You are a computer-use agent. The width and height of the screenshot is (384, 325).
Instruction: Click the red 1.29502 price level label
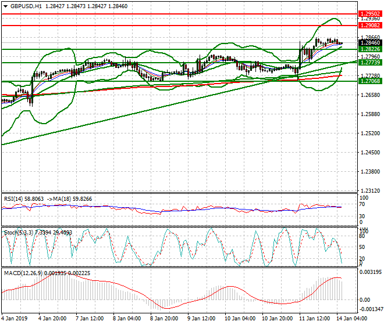point(370,14)
